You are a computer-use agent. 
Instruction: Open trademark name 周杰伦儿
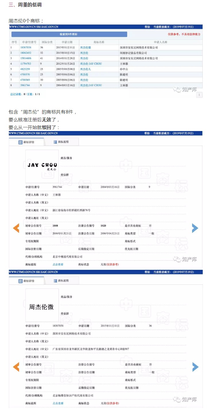coord(86,69)
